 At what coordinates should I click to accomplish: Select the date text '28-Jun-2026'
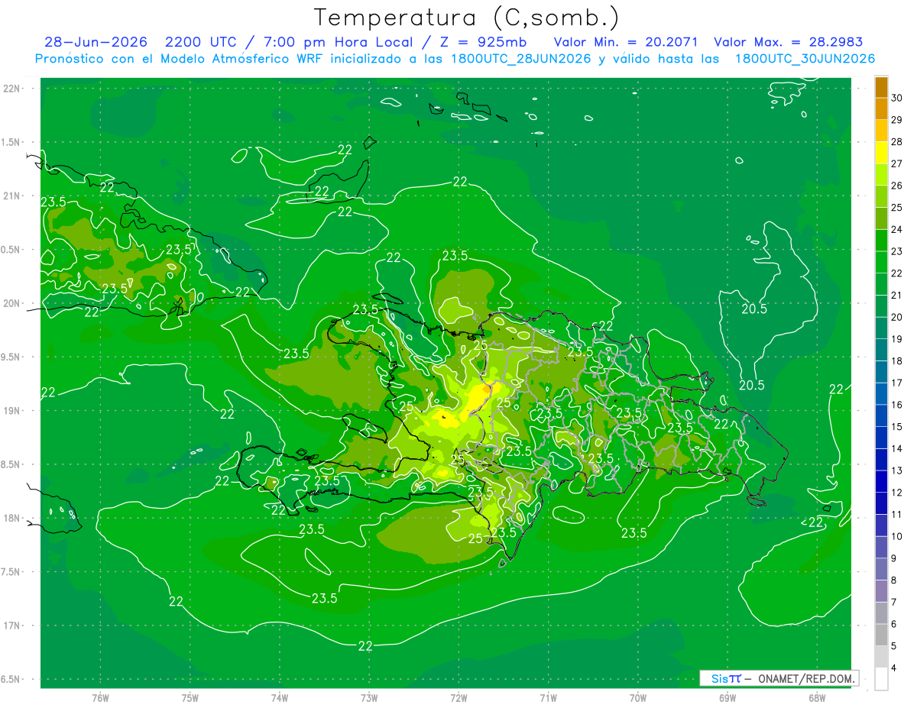click(x=96, y=42)
